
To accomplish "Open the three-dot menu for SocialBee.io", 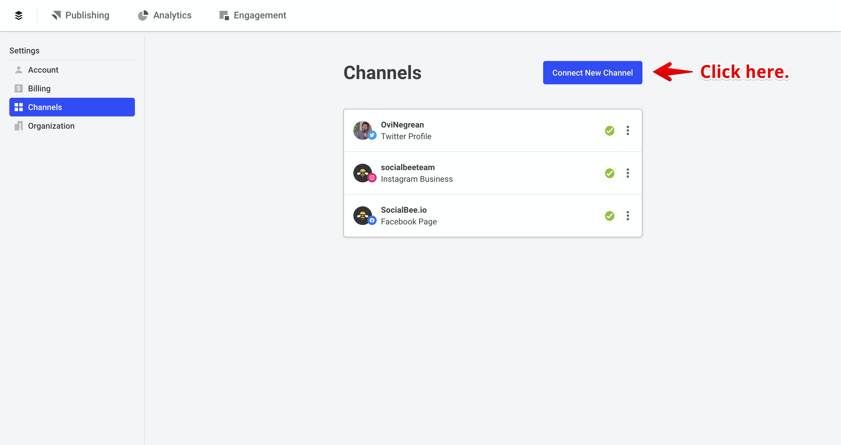I will (628, 216).
